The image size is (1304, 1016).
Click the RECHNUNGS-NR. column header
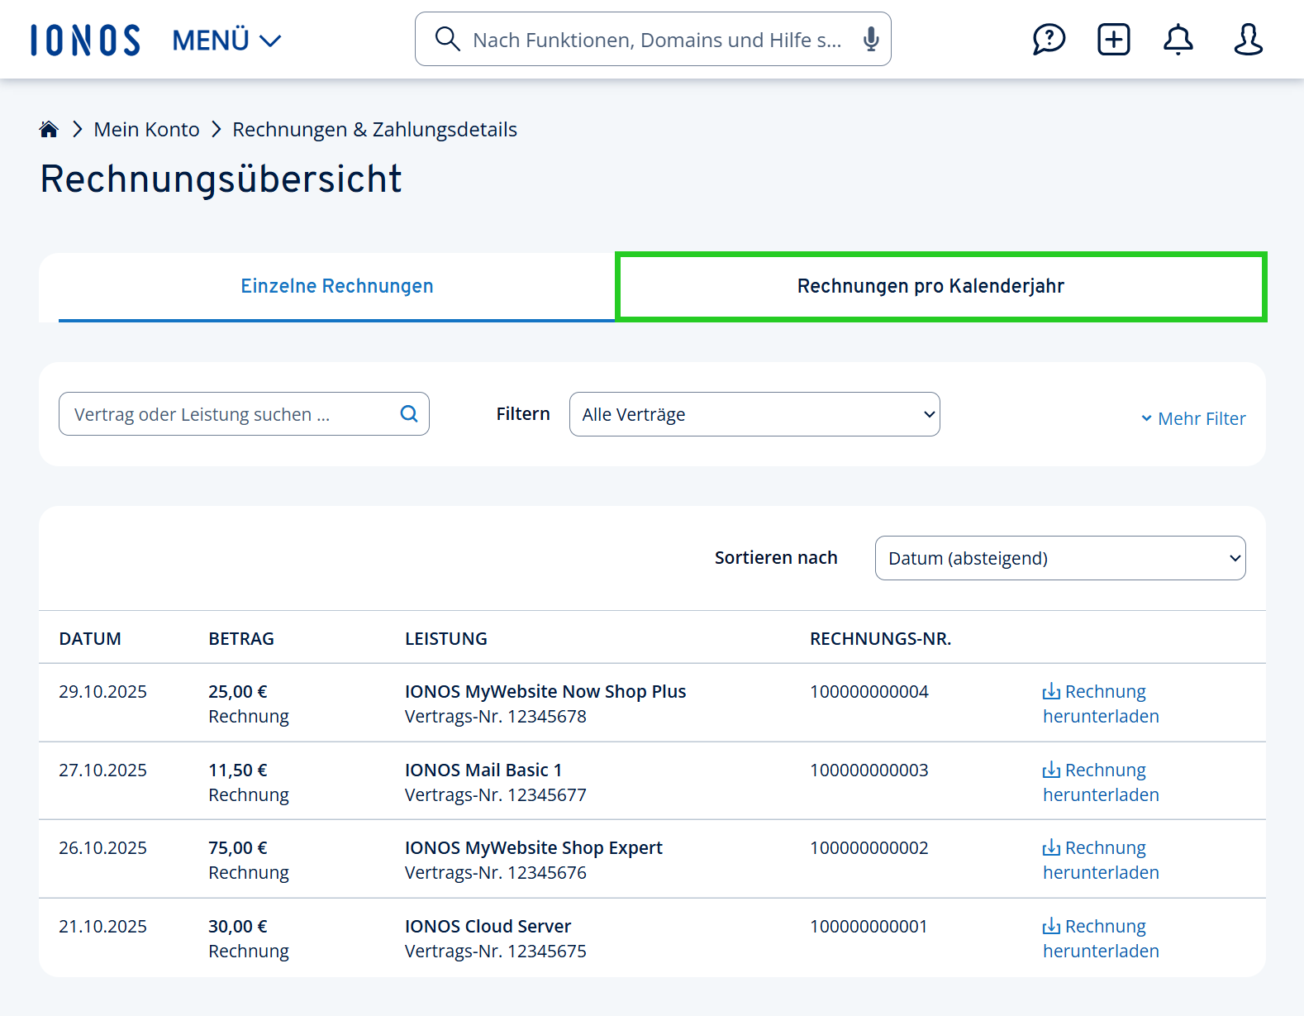[880, 638]
